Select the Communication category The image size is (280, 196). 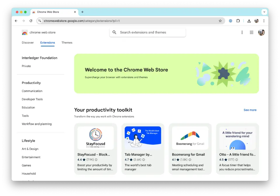(x=32, y=91)
